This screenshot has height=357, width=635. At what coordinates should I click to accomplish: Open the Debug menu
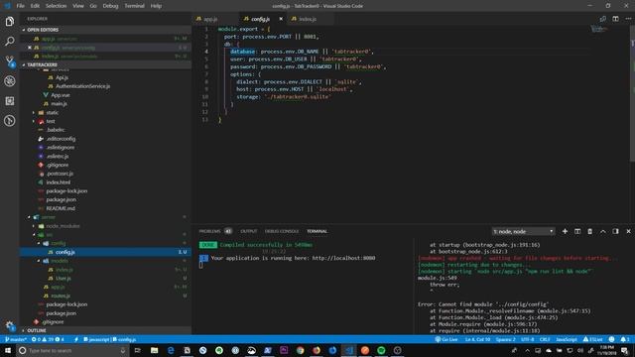coord(110,6)
